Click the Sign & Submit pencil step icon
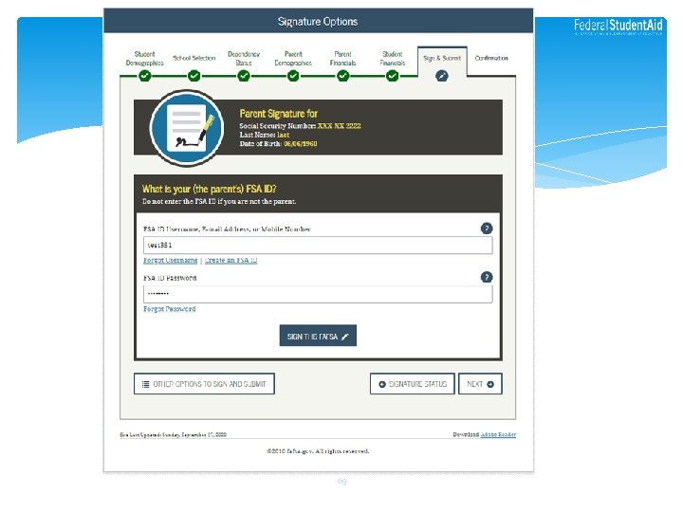The width and height of the screenshot is (683, 512). pos(442,76)
